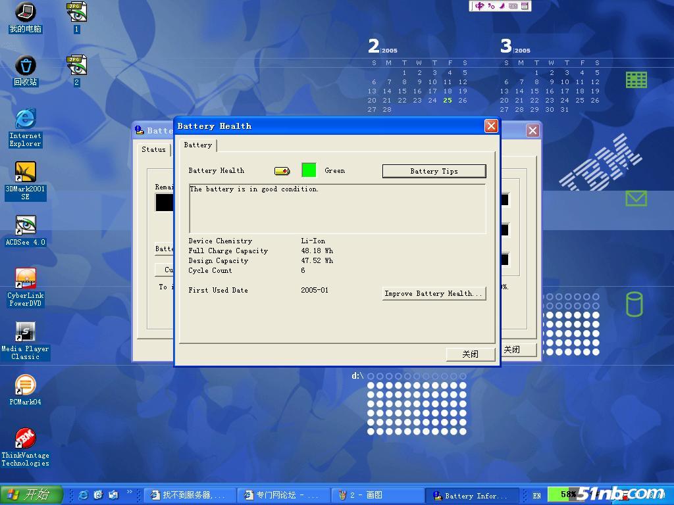674x505 pixels.
Task: Open the EN language indicator menu
Action: (537, 495)
